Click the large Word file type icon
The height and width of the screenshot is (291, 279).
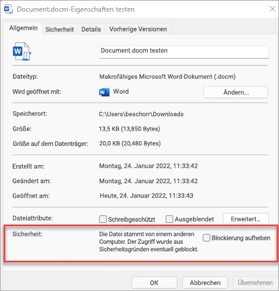click(22, 51)
